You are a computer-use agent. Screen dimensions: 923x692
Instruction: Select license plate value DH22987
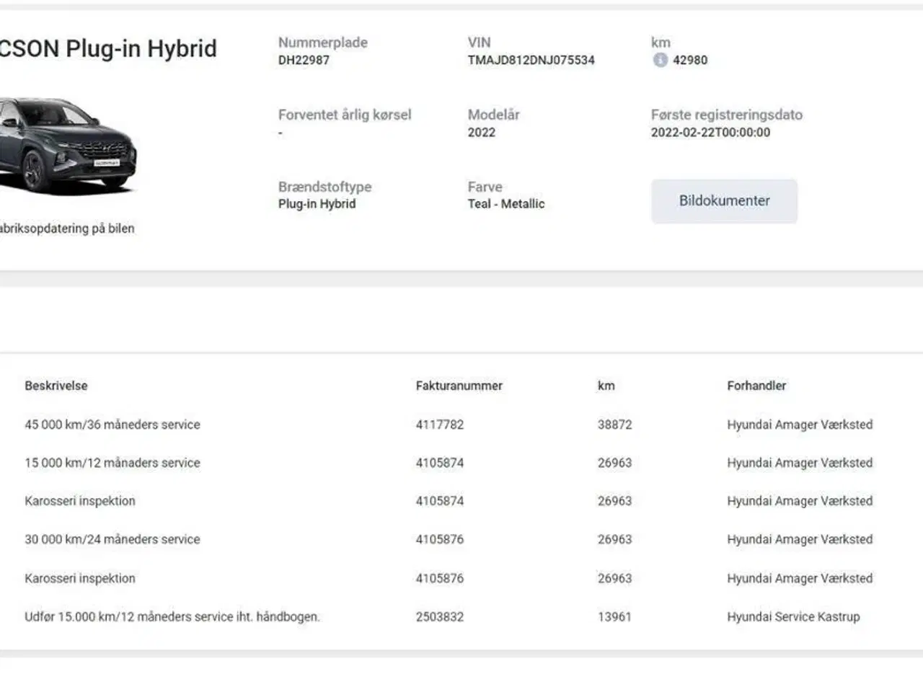[304, 61]
